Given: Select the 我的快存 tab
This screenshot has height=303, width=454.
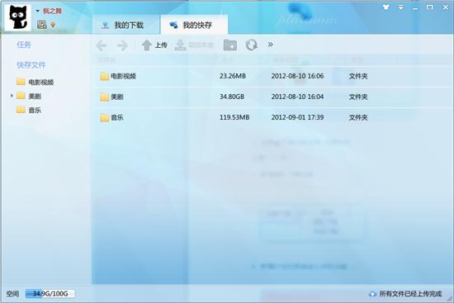Looking at the screenshot, I should pos(194,25).
